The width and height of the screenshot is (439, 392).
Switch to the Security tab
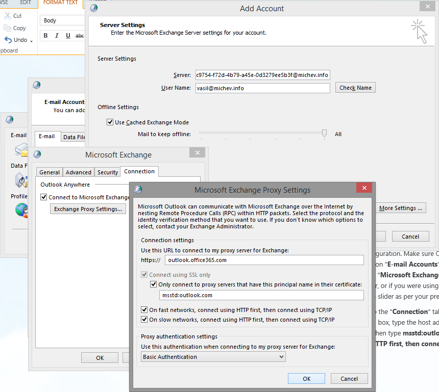pos(107,172)
